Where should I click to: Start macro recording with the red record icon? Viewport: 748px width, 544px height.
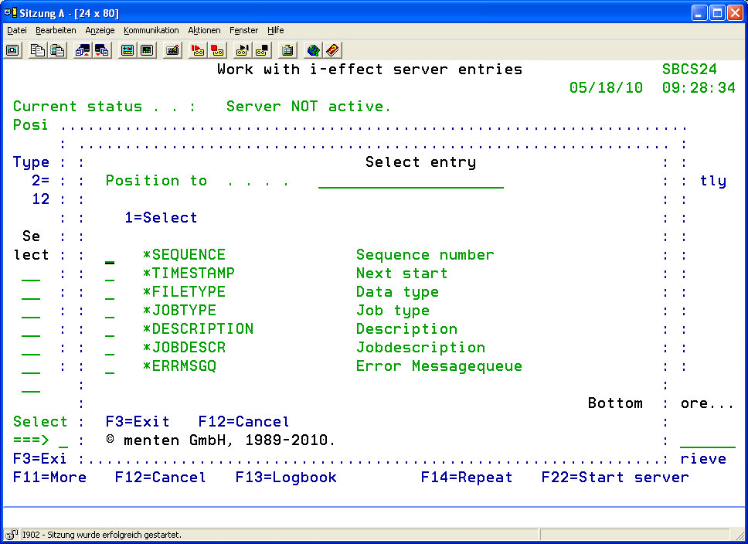(x=198, y=50)
